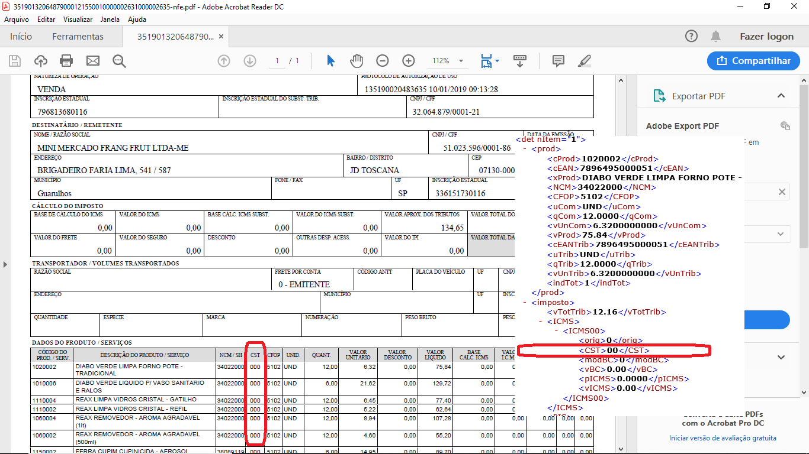Click the cloud upload icon
Image resolution: width=809 pixels, height=454 pixels.
(x=40, y=60)
